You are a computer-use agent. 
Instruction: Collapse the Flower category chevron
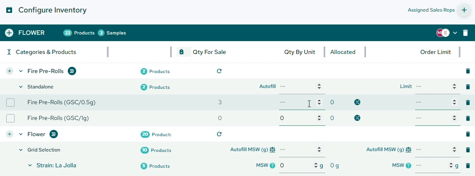pyautogui.click(x=21, y=134)
